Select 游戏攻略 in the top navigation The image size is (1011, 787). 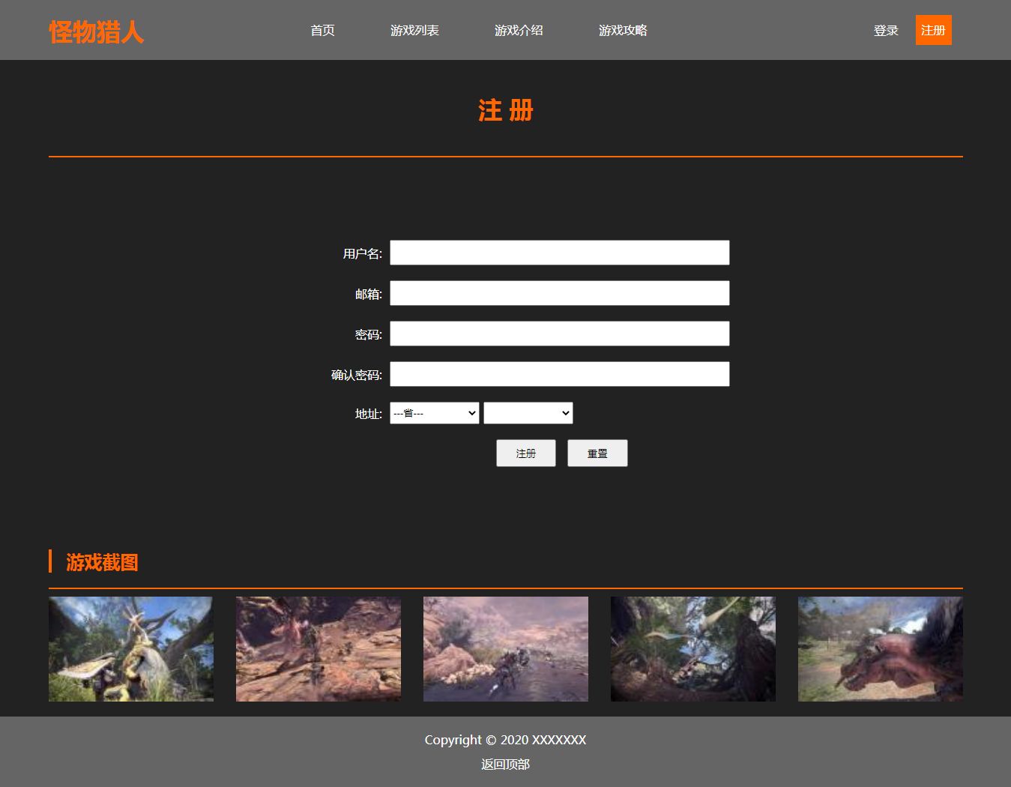623,31
